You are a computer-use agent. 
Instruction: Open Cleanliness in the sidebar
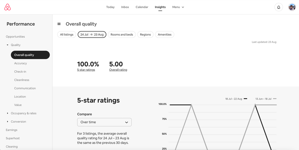[x=22, y=80]
